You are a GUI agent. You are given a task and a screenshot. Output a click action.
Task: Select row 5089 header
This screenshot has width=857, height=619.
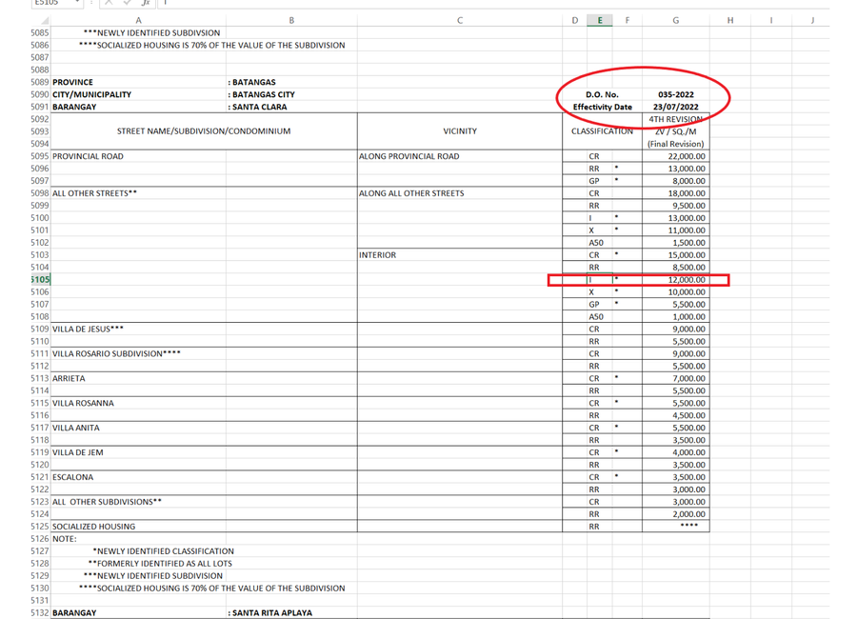pos(40,82)
